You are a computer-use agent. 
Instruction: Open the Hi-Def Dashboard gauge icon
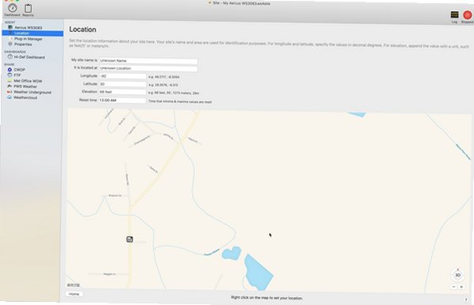point(10,57)
